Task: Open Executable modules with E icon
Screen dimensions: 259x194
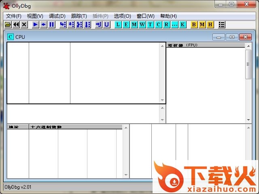Action: click(126, 25)
